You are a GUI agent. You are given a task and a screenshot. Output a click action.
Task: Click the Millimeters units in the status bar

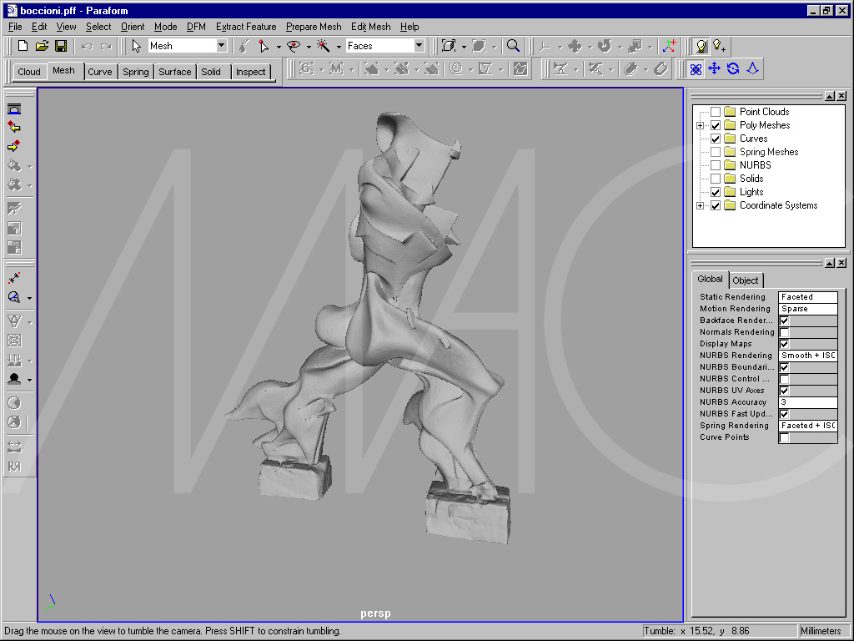pos(821,631)
